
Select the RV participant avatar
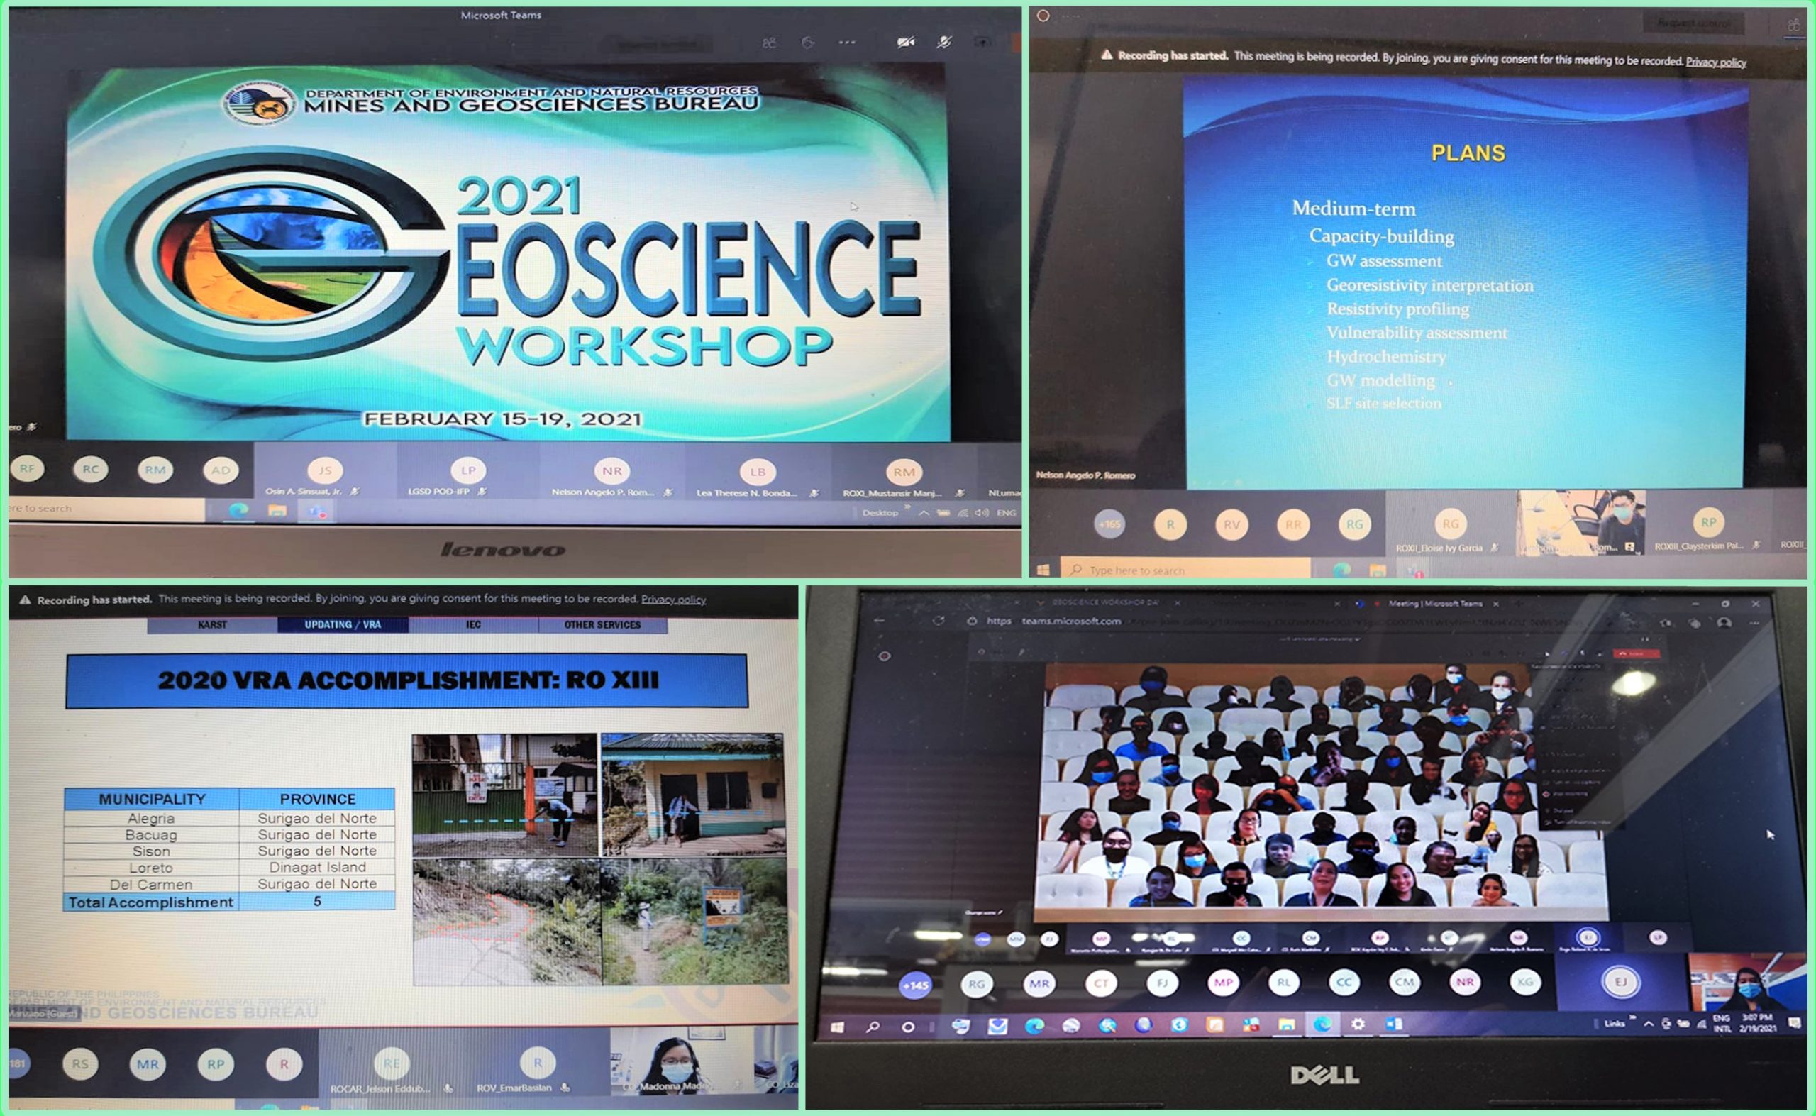click(1231, 525)
